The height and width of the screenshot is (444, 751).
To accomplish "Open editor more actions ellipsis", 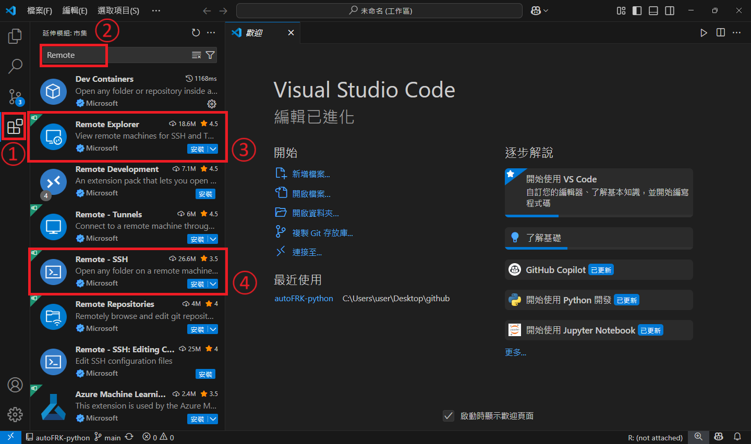I will (x=736, y=33).
